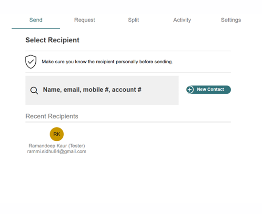This screenshot has height=214, width=262.
Task: Switch to the Send tab
Action: 36,20
